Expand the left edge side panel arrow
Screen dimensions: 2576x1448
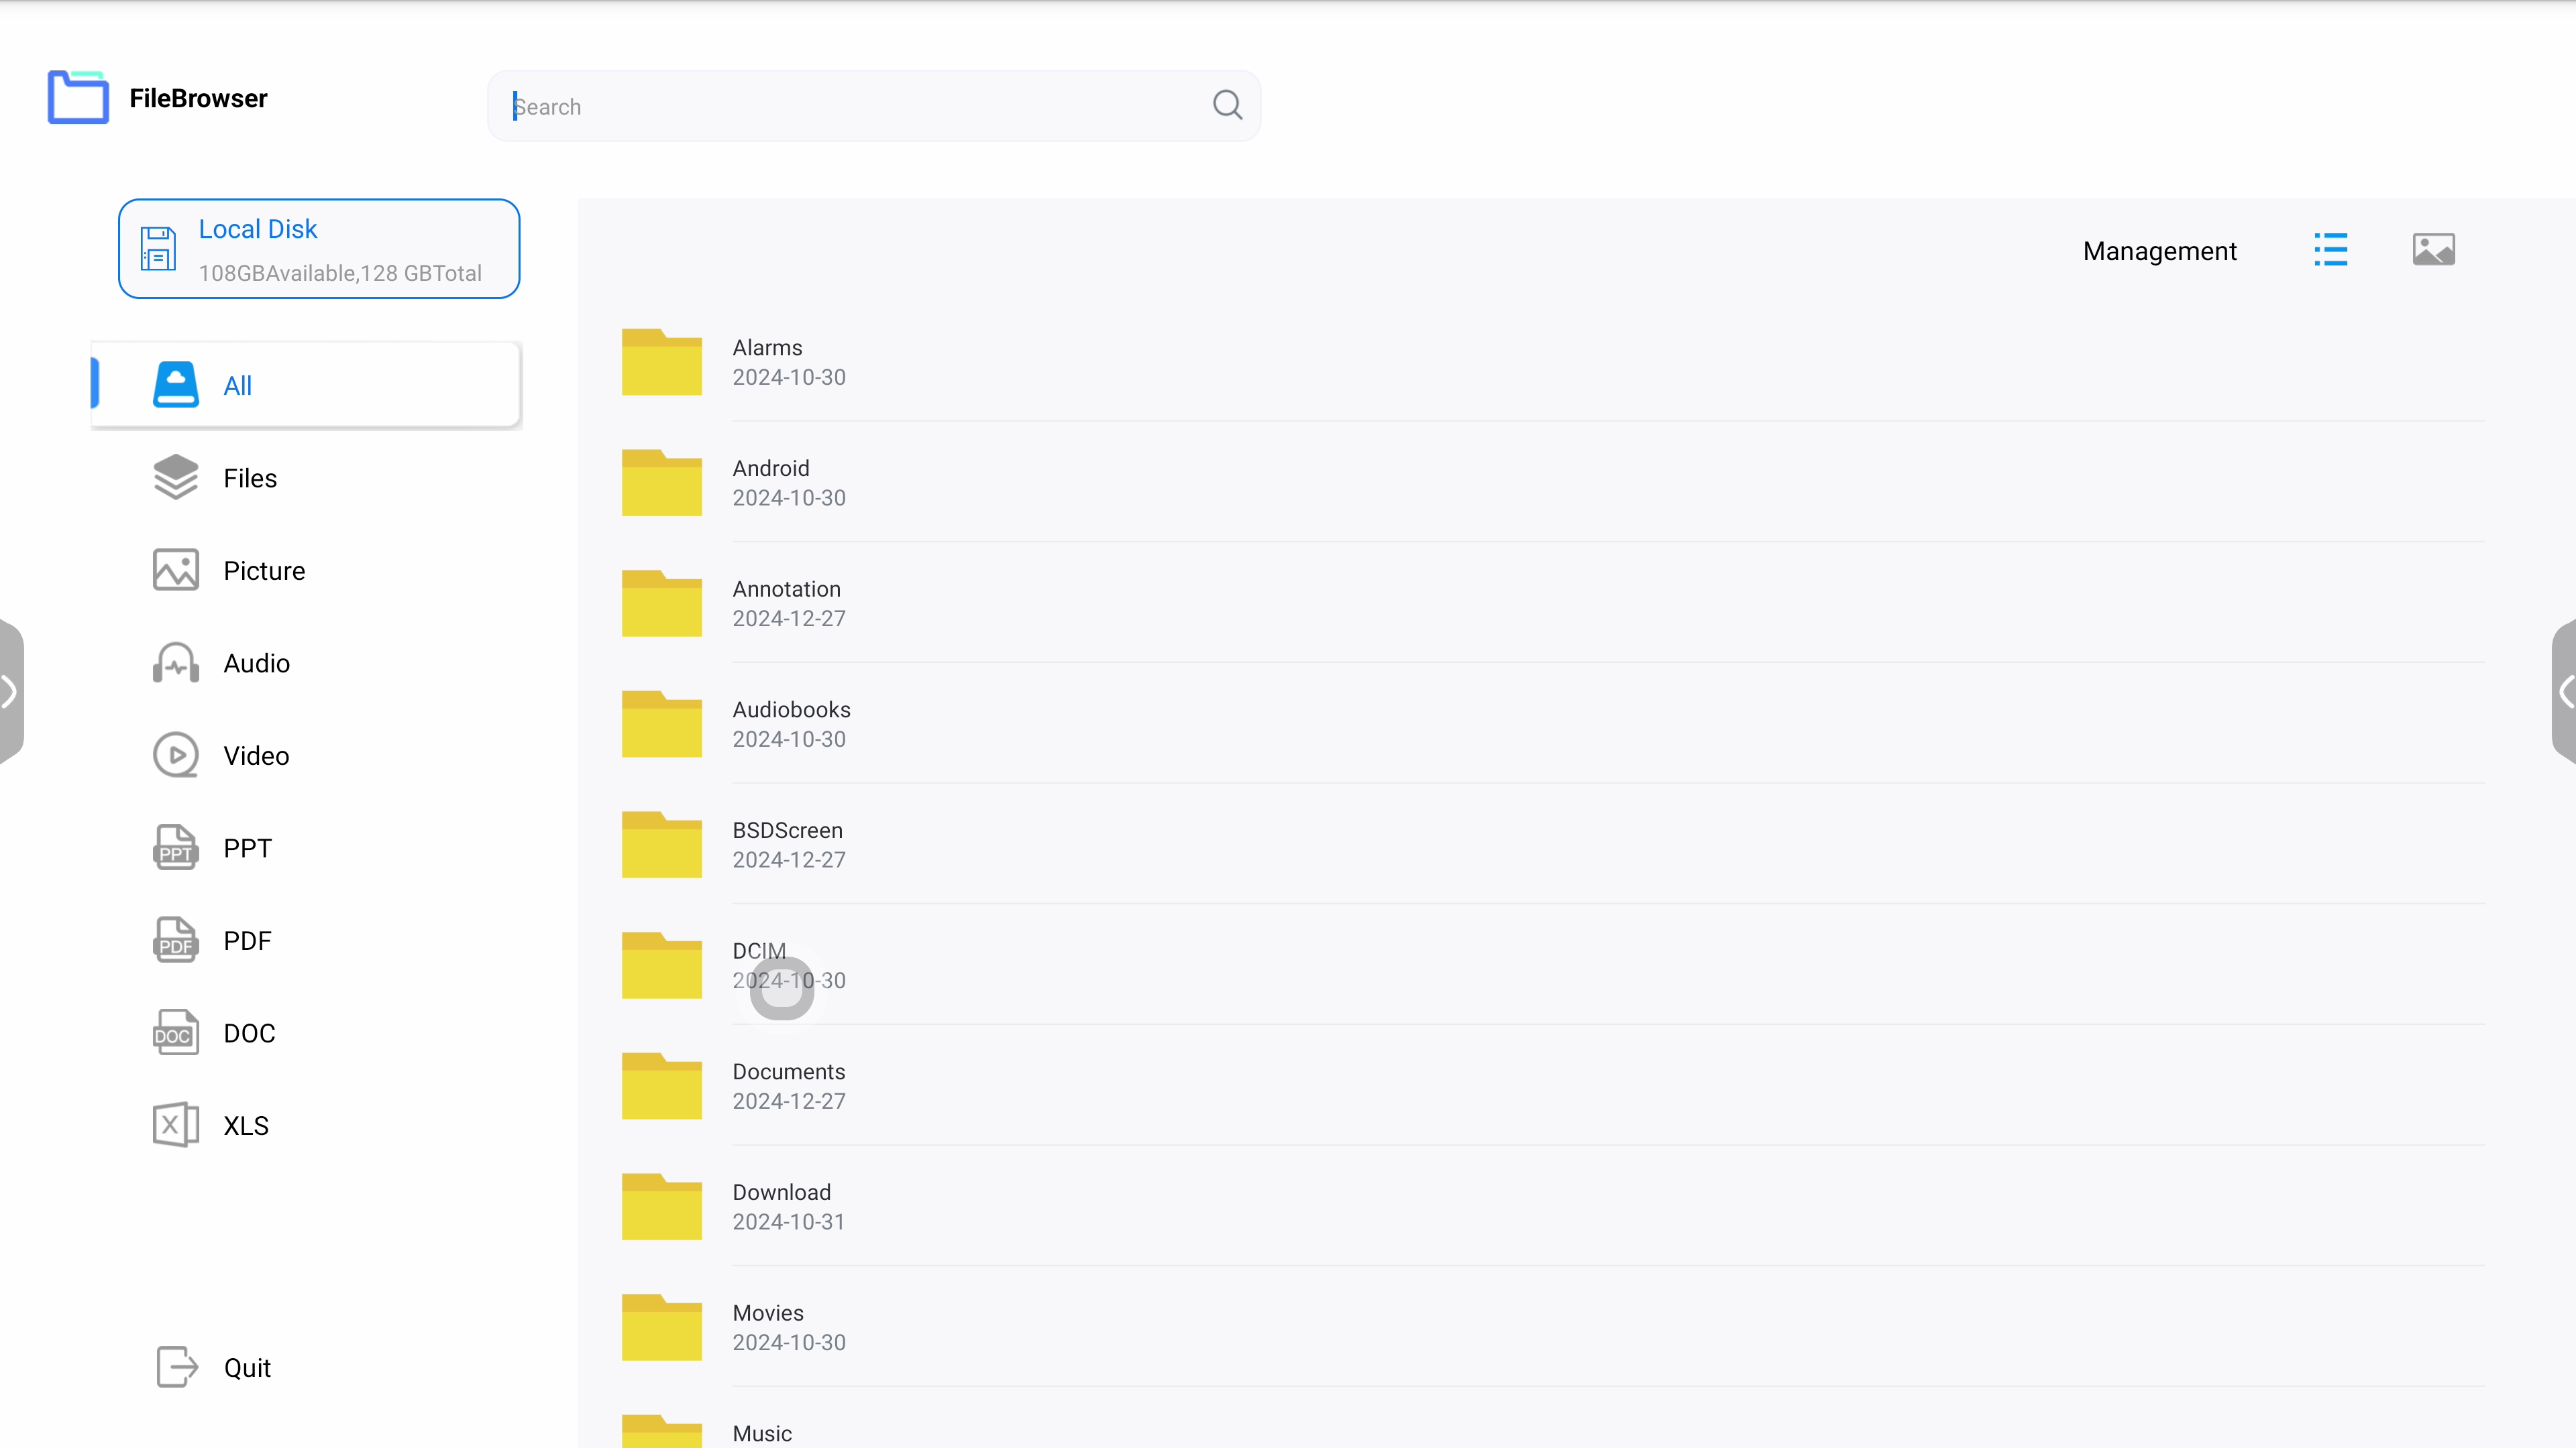tap(10, 692)
